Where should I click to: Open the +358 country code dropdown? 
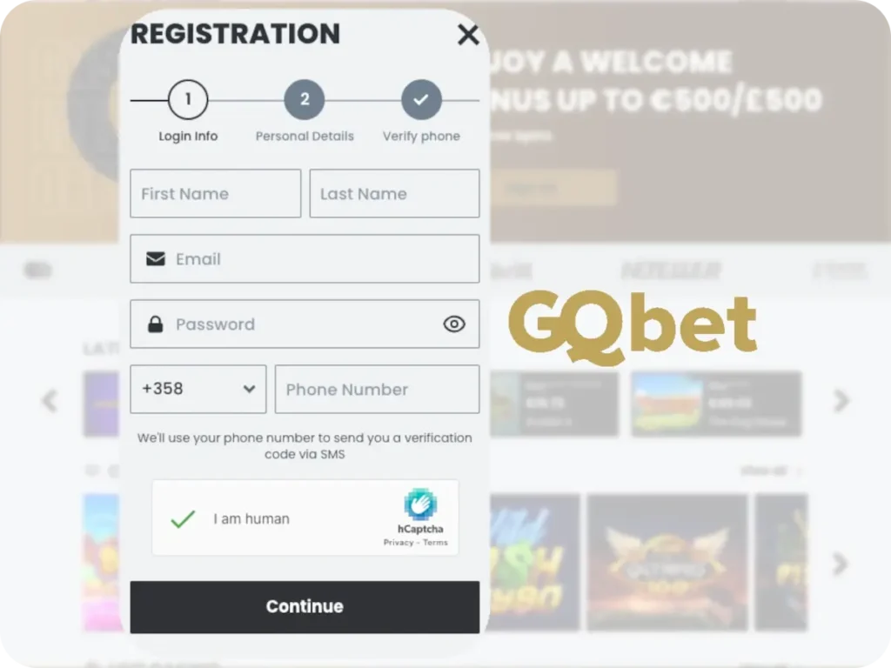(198, 390)
